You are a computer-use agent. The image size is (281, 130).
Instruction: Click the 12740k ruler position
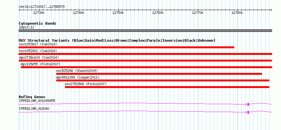click(x=79, y=13)
